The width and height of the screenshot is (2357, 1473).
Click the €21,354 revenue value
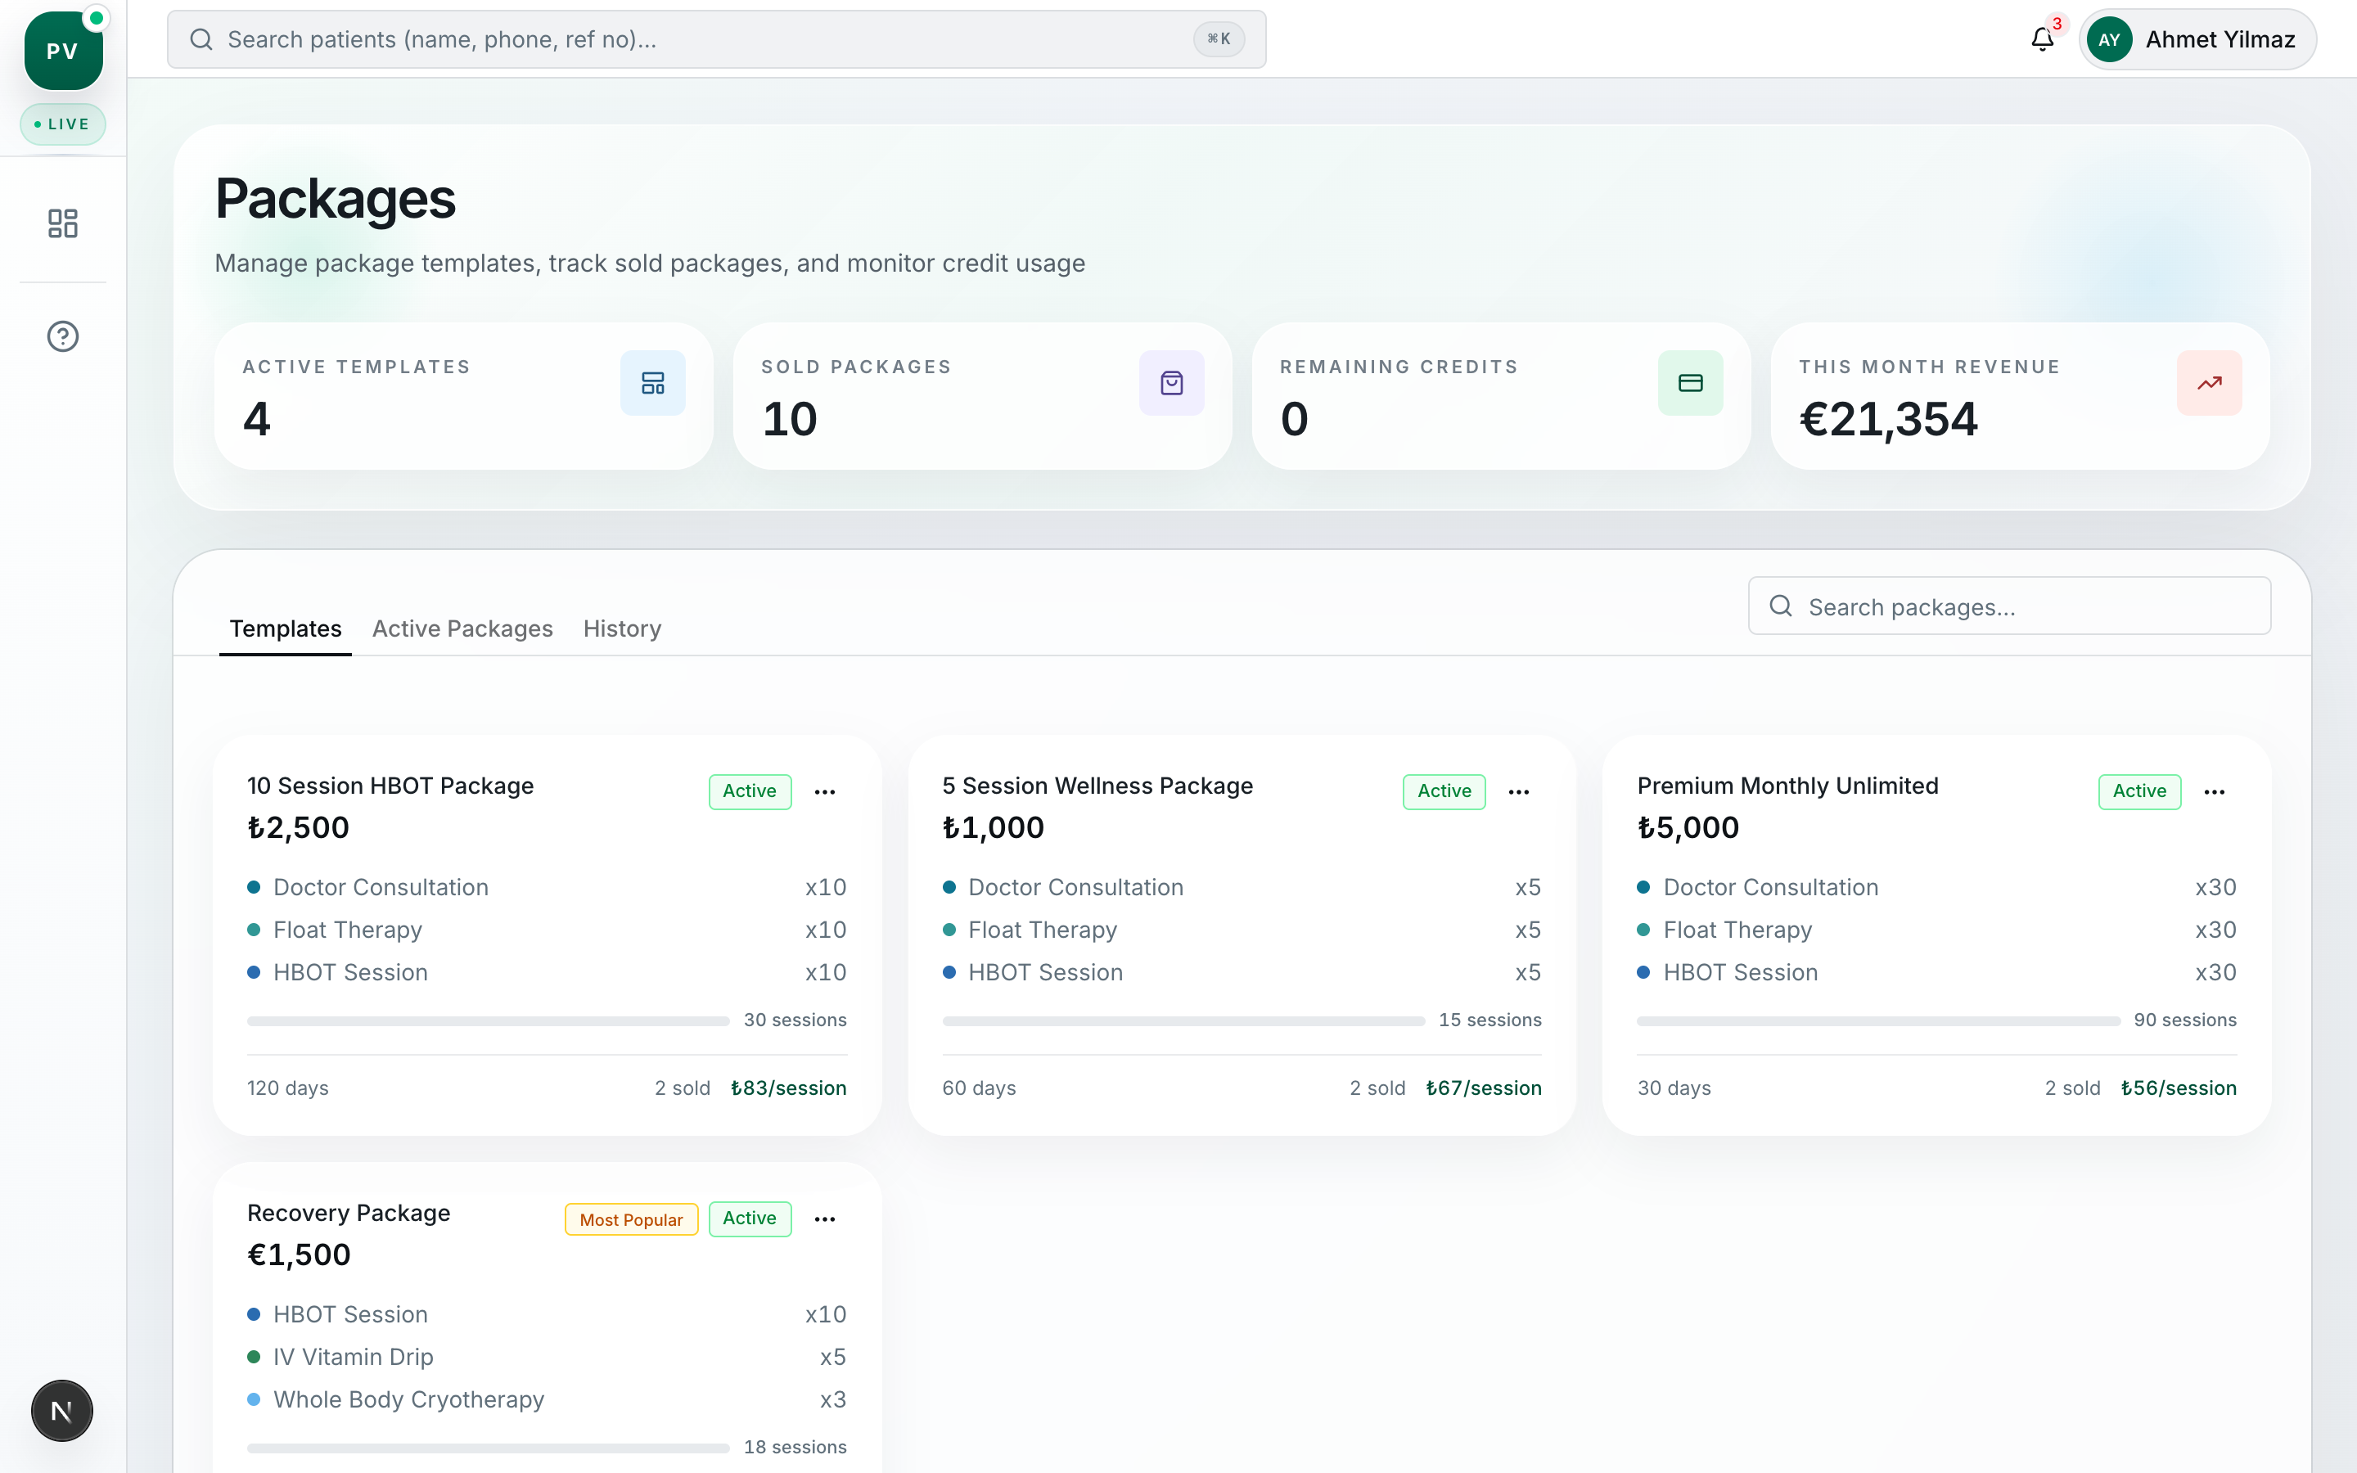[1889, 419]
